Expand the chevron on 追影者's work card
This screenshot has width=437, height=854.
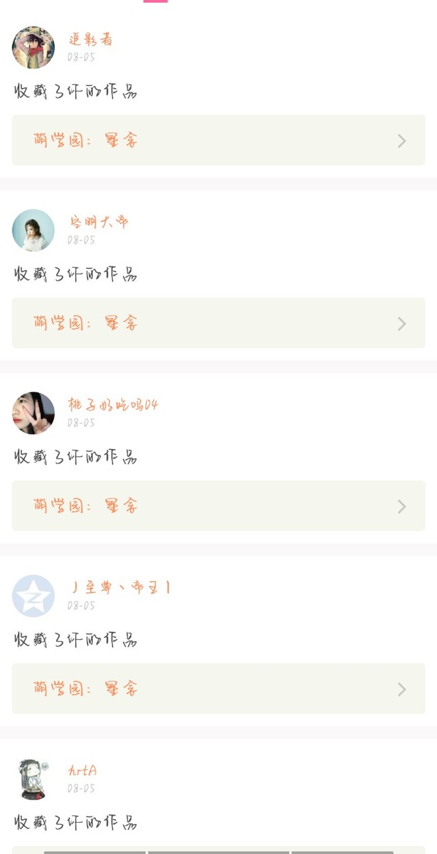401,141
